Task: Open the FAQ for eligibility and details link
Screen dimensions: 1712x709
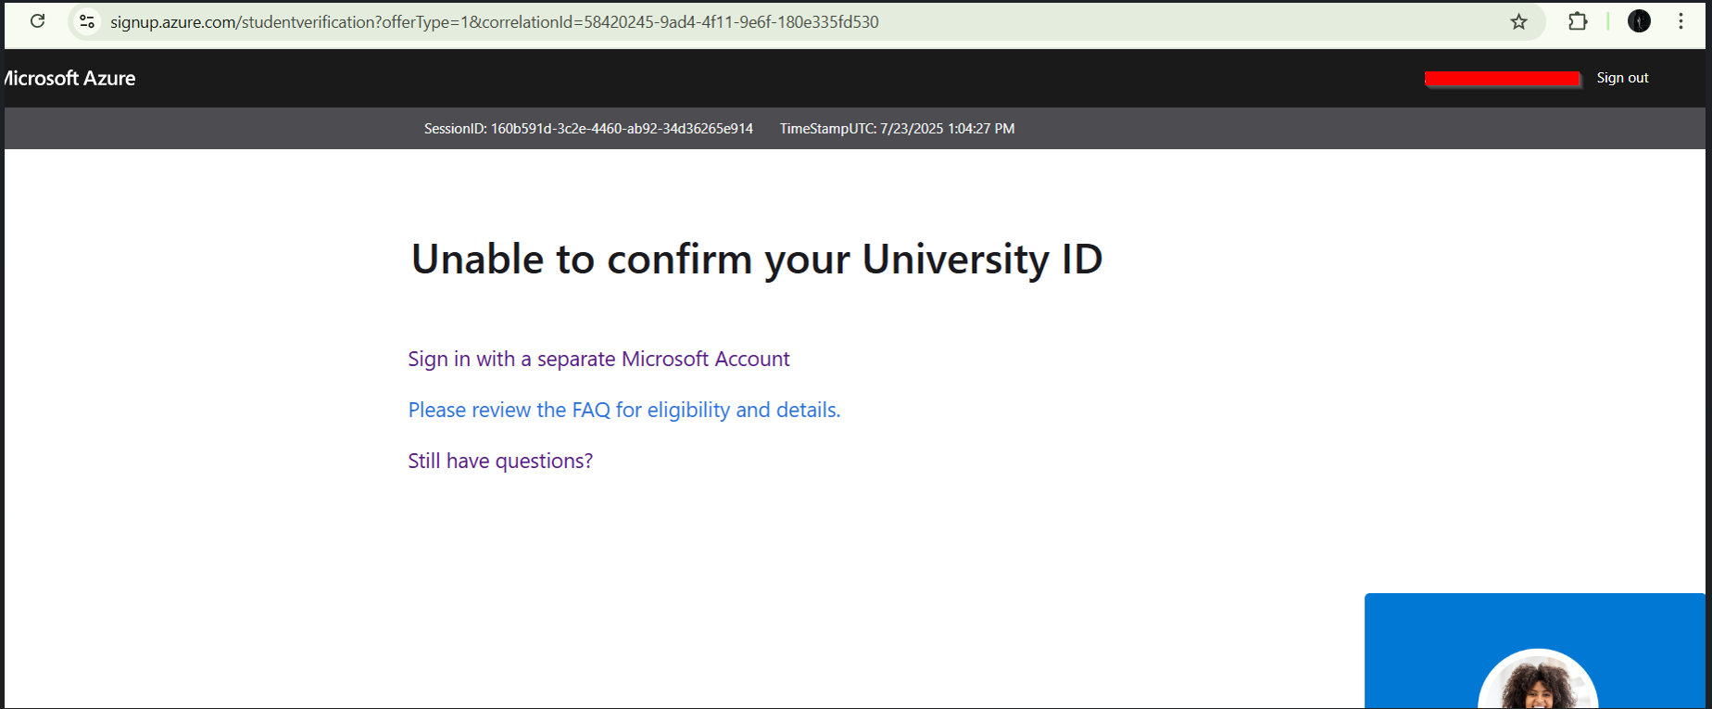Action: (x=624, y=410)
